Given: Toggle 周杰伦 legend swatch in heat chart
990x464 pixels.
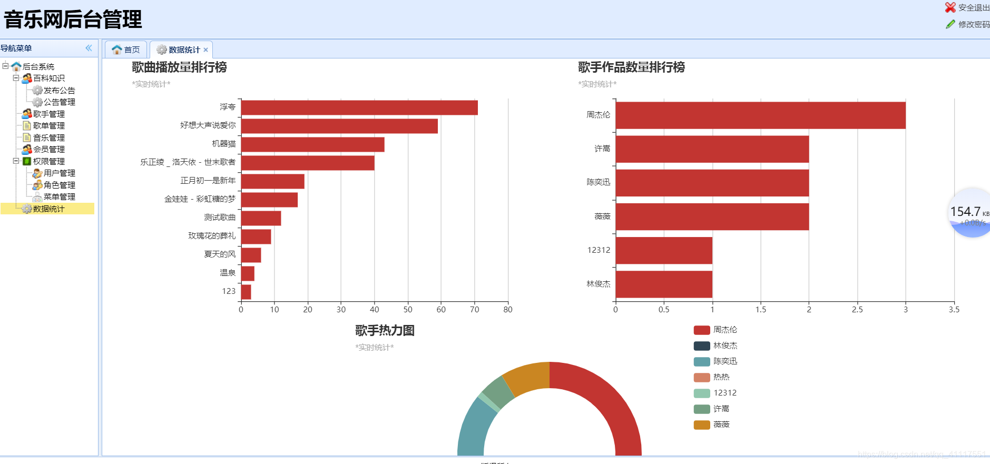Looking at the screenshot, I should coord(702,330).
